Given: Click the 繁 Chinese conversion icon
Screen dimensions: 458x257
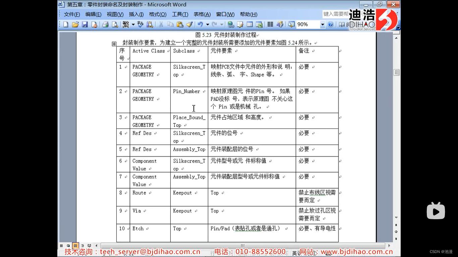Looking at the screenshot, I should pos(126,24).
